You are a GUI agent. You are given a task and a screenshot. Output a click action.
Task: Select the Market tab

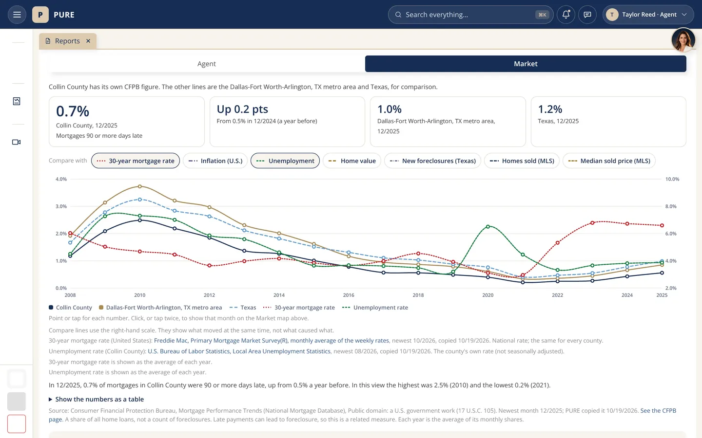[x=526, y=64]
